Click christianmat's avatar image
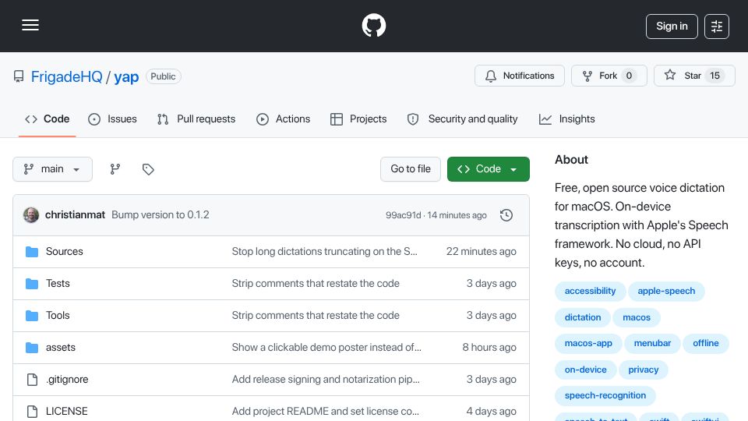Image resolution: width=748 pixels, height=421 pixels. (31, 215)
